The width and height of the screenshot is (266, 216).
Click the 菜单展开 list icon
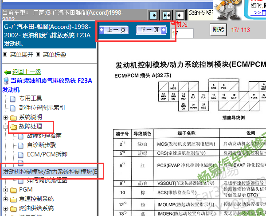(5, 55)
